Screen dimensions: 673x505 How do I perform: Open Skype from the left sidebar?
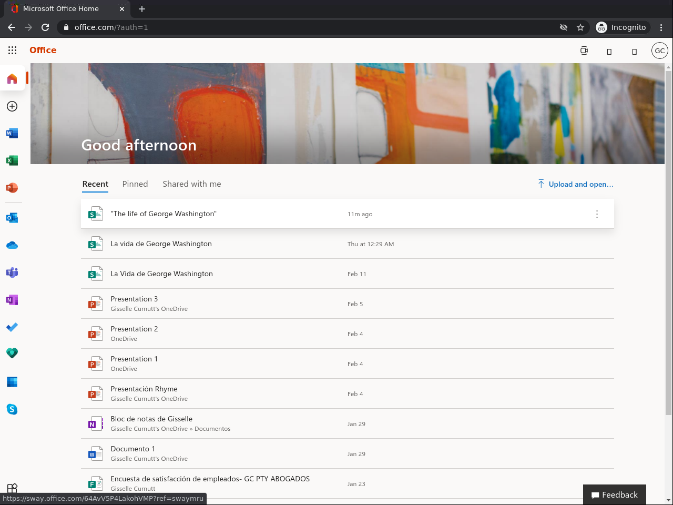[x=12, y=409]
